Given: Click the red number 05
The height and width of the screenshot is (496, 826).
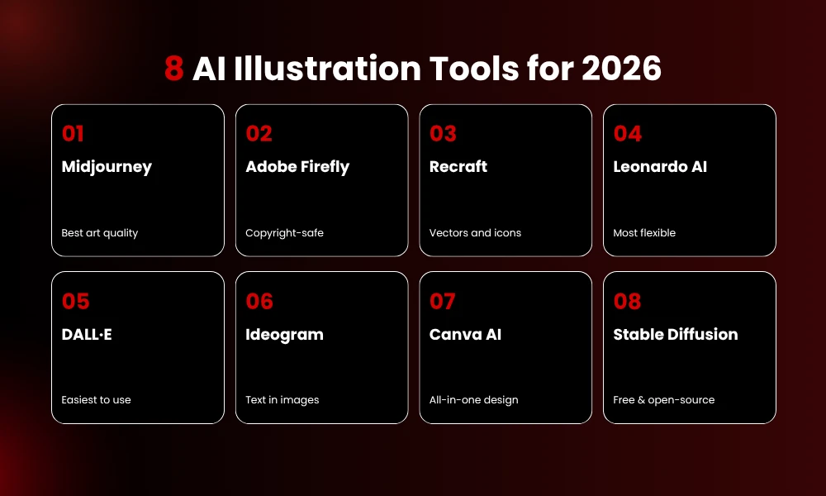Looking at the screenshot, I should [x=75, y=301].
